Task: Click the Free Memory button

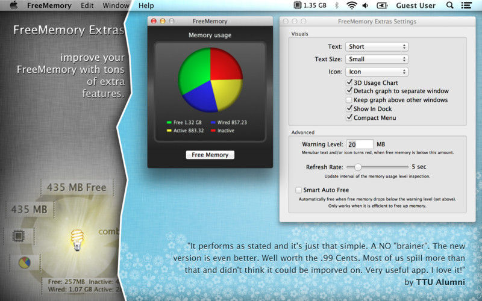Action: (210, 155)
